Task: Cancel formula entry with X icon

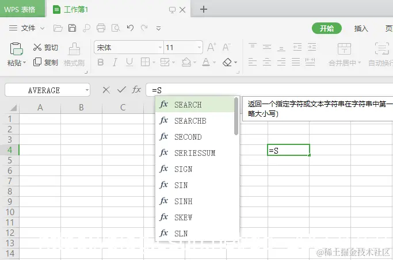Action: point(106,90)
